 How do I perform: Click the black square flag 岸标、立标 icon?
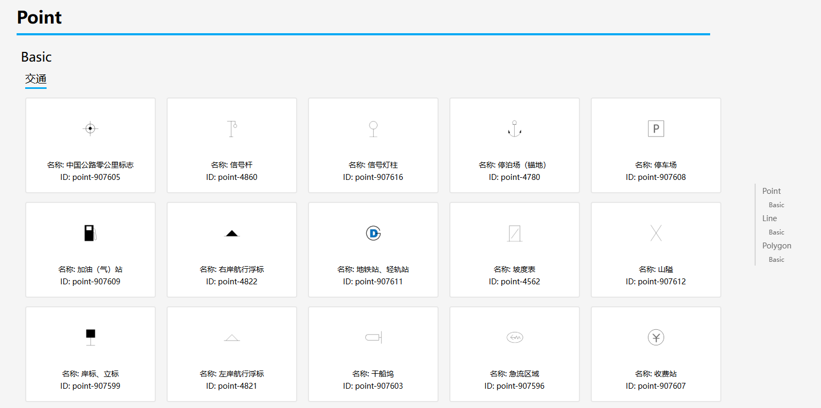pos(91,337)
